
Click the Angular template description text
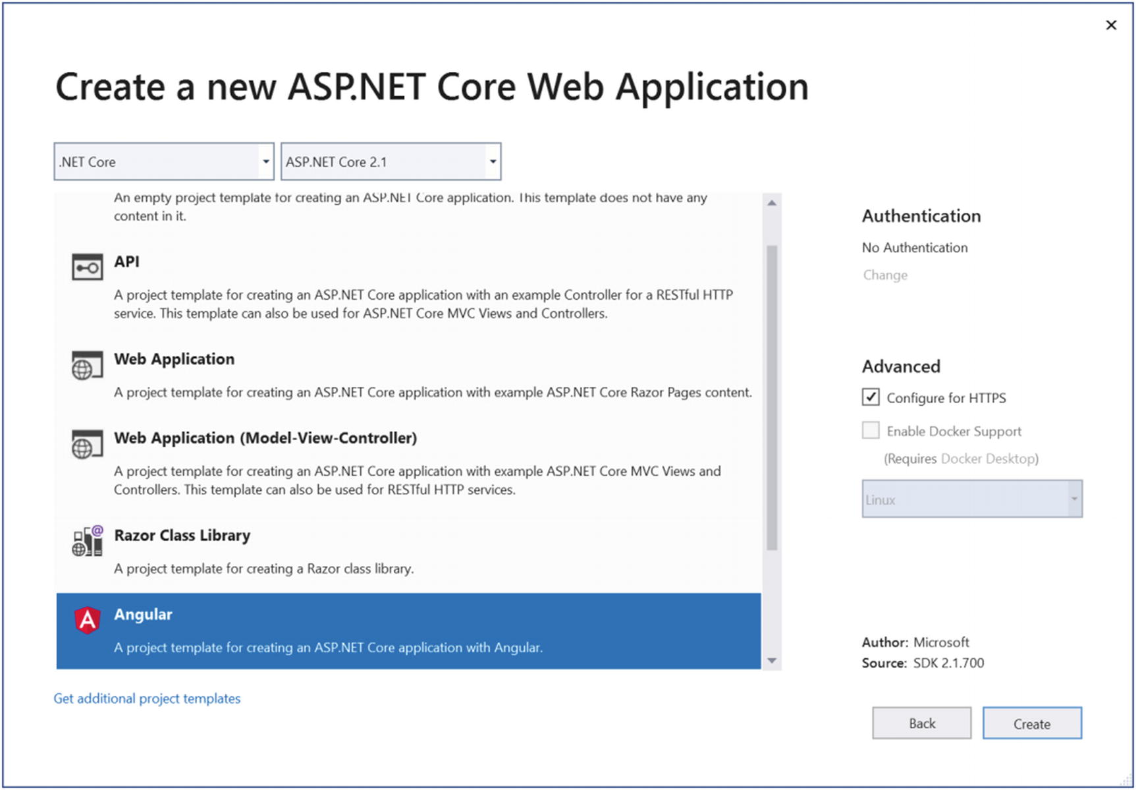(x=328, y=648)
